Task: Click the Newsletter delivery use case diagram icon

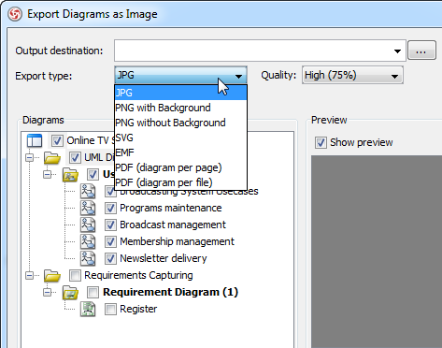Action: coord(88,258)
